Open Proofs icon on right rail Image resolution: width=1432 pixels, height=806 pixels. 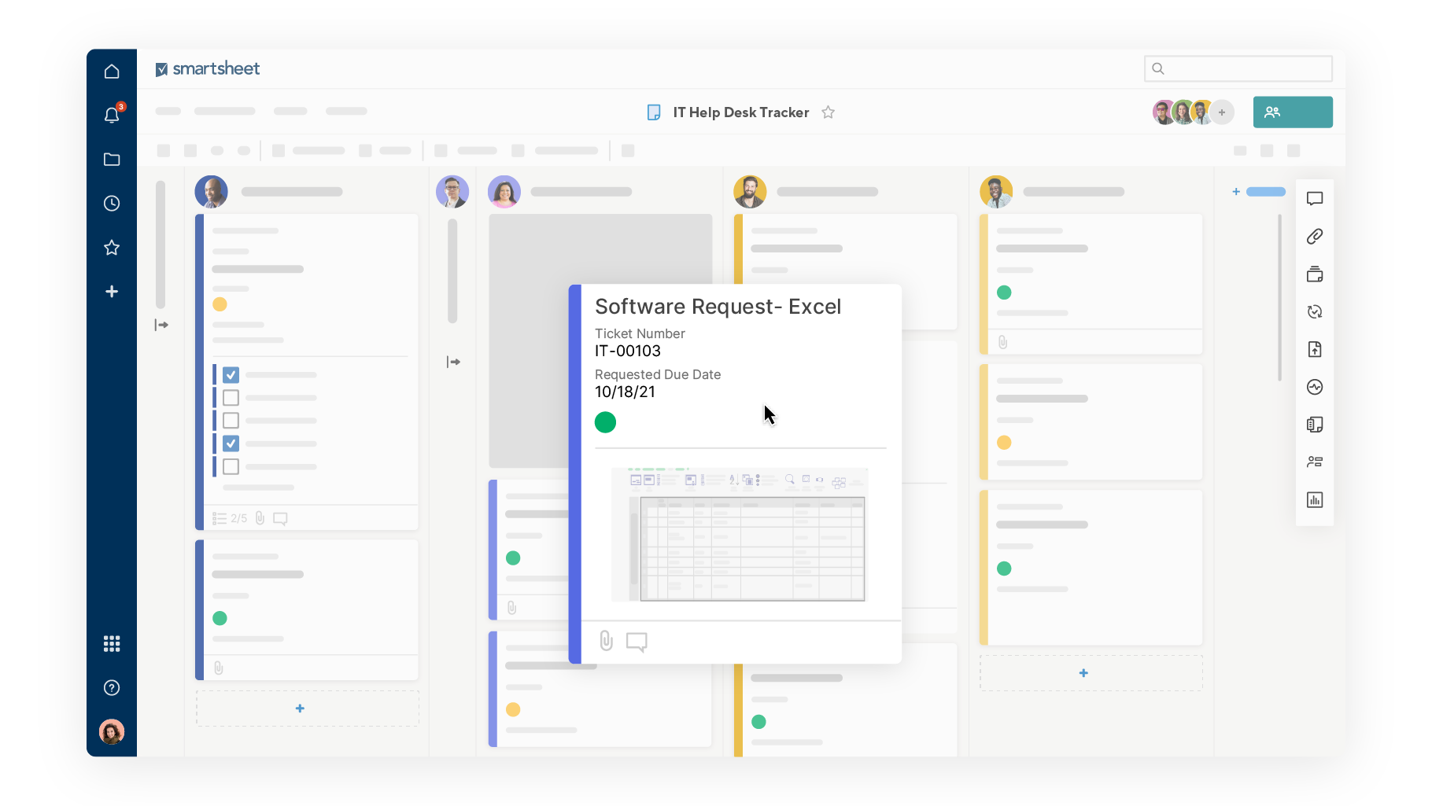click(1315, 274)
